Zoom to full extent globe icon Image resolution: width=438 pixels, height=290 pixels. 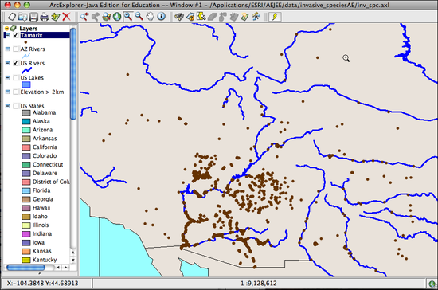click(x=117, y=17)
